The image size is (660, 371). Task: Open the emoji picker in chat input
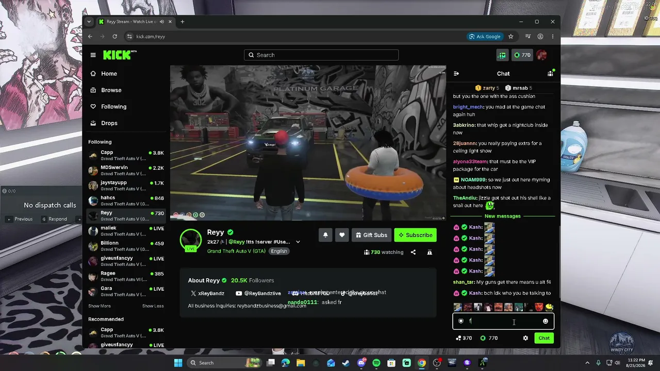pyautogui.click(x=546, y=322)
